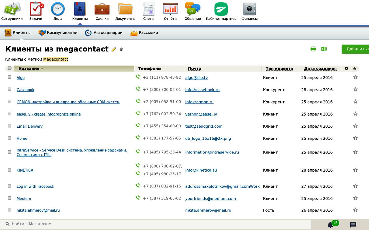Viewport: 369px width, 230px height.
Task: Click the date 26 апреля 2016
Action: pyautogui.click(x=317, y=210)
